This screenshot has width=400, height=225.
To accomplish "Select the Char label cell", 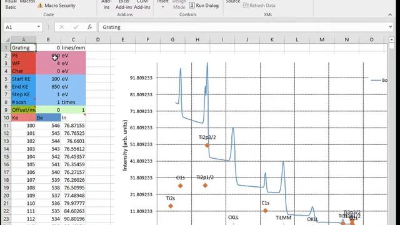I will click(x=24, y=71).
